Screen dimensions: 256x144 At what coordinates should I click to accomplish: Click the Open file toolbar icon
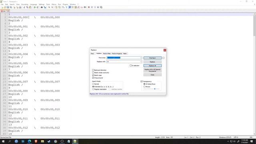tap(5, 7)
